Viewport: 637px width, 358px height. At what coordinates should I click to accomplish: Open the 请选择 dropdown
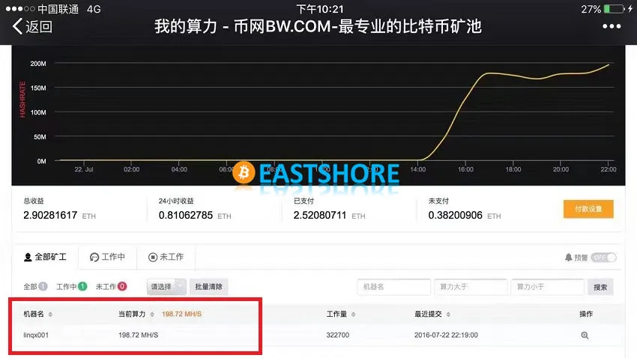point(166,287)
